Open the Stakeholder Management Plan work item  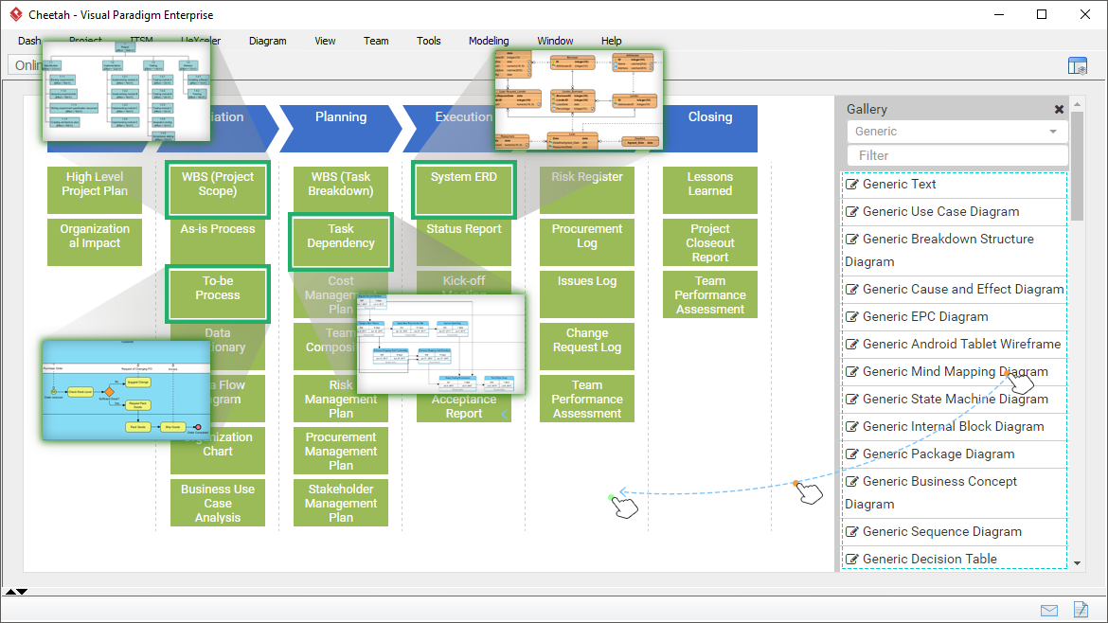coord(341,502)
